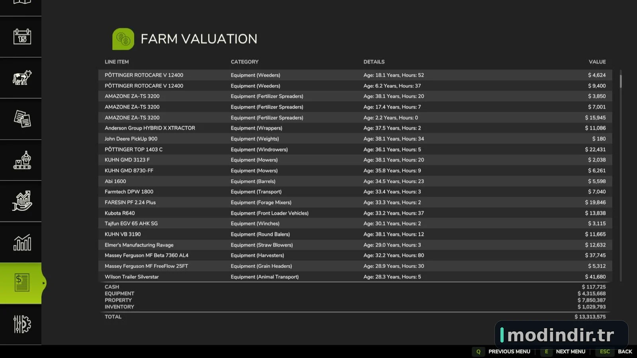Click the Equipment (Harvesters) category cell
The height and width of the screenshot is (358, 637).
point(257,255)
